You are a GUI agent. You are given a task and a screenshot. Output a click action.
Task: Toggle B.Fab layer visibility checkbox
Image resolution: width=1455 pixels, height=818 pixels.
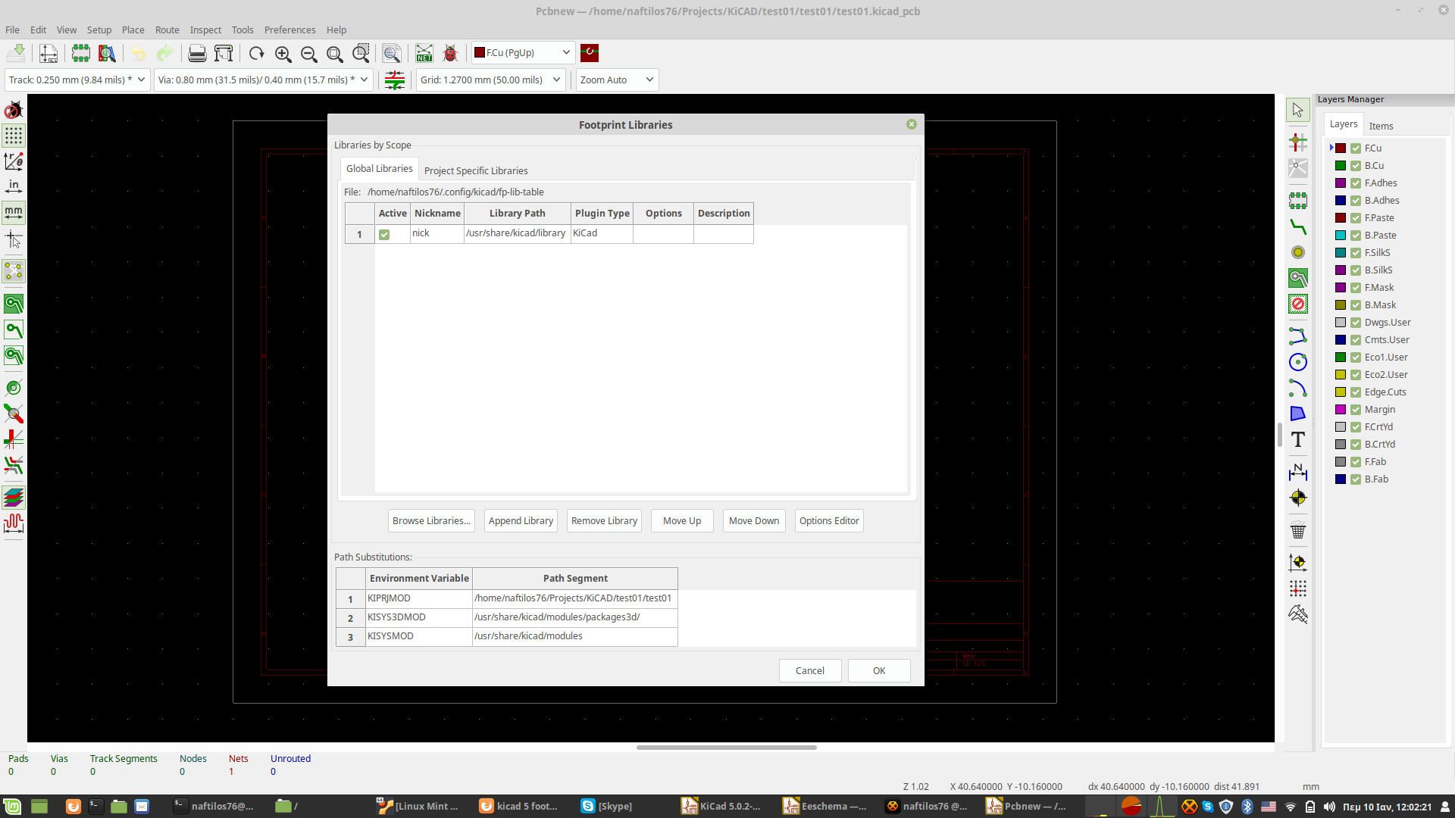point(1356,479)
